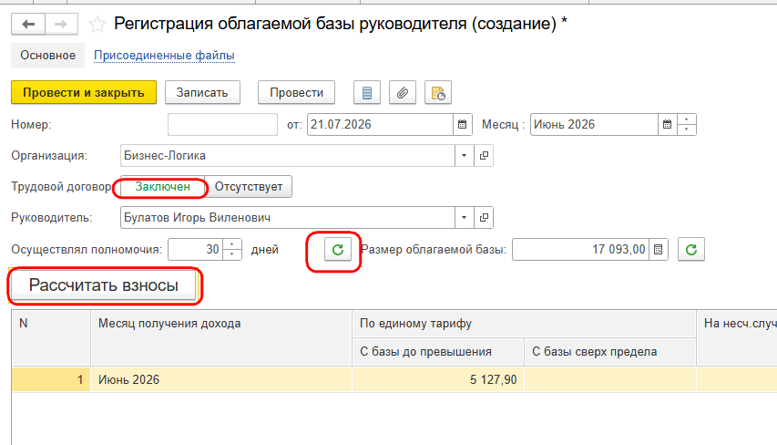Click the base amount field 17 093,00

pyautogui.click(x=581, y=249)
